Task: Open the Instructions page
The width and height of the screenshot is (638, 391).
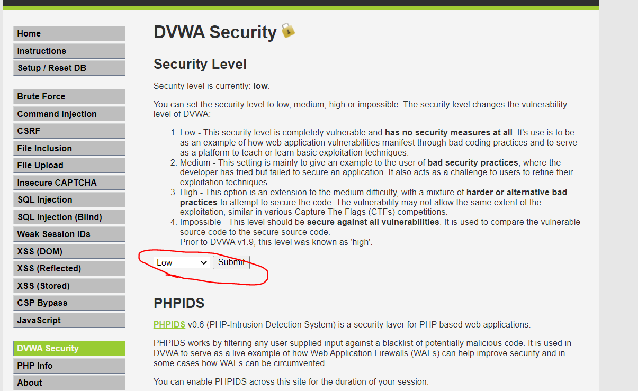Action: (69, 51)
